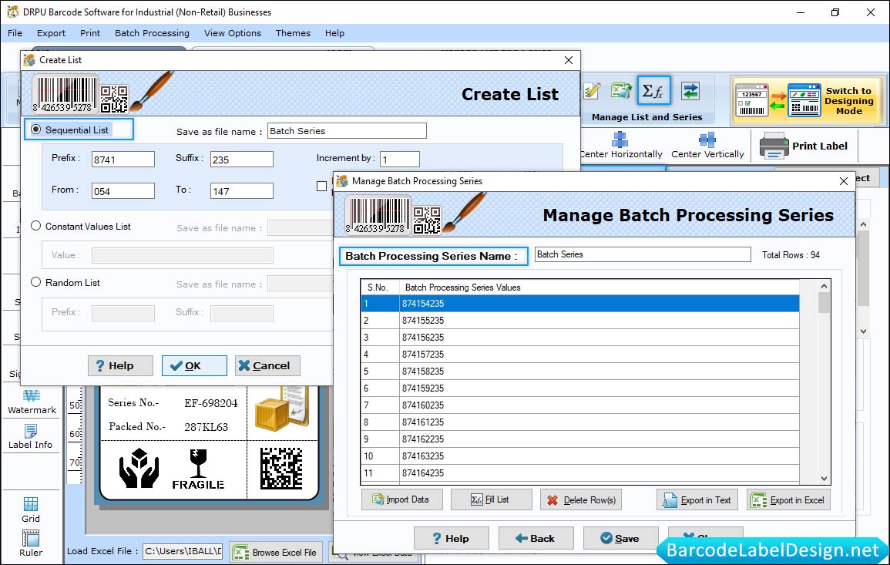Select row with value 874162235
This screenshot has height=565, width=890.
[x=580, y=439]
